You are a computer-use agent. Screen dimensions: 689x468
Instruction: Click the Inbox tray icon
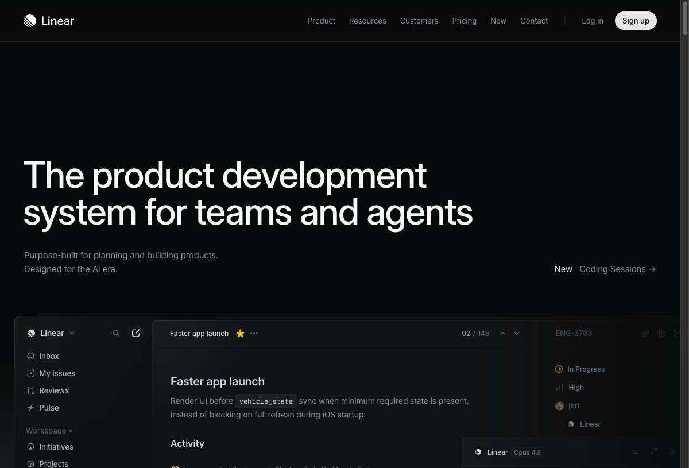(x=31, y=356)
